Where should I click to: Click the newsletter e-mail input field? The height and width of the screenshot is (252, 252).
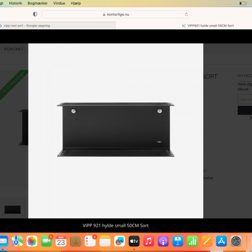point(245,99)
